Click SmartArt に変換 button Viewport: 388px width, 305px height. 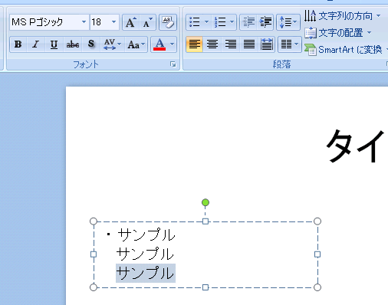point(345,50)
